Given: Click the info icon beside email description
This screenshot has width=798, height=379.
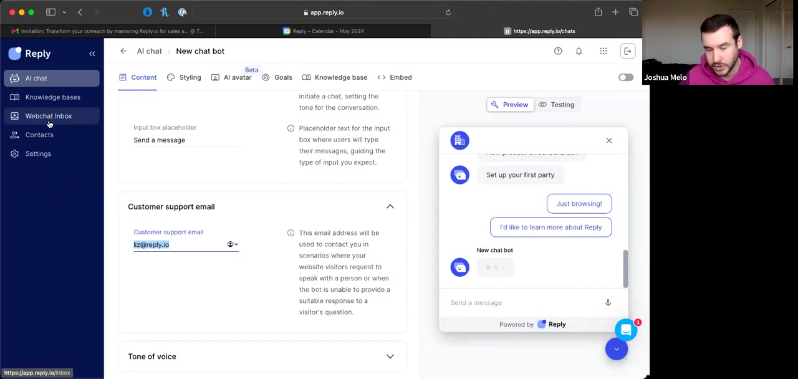Looking at the screenshot, I should 291,233.
